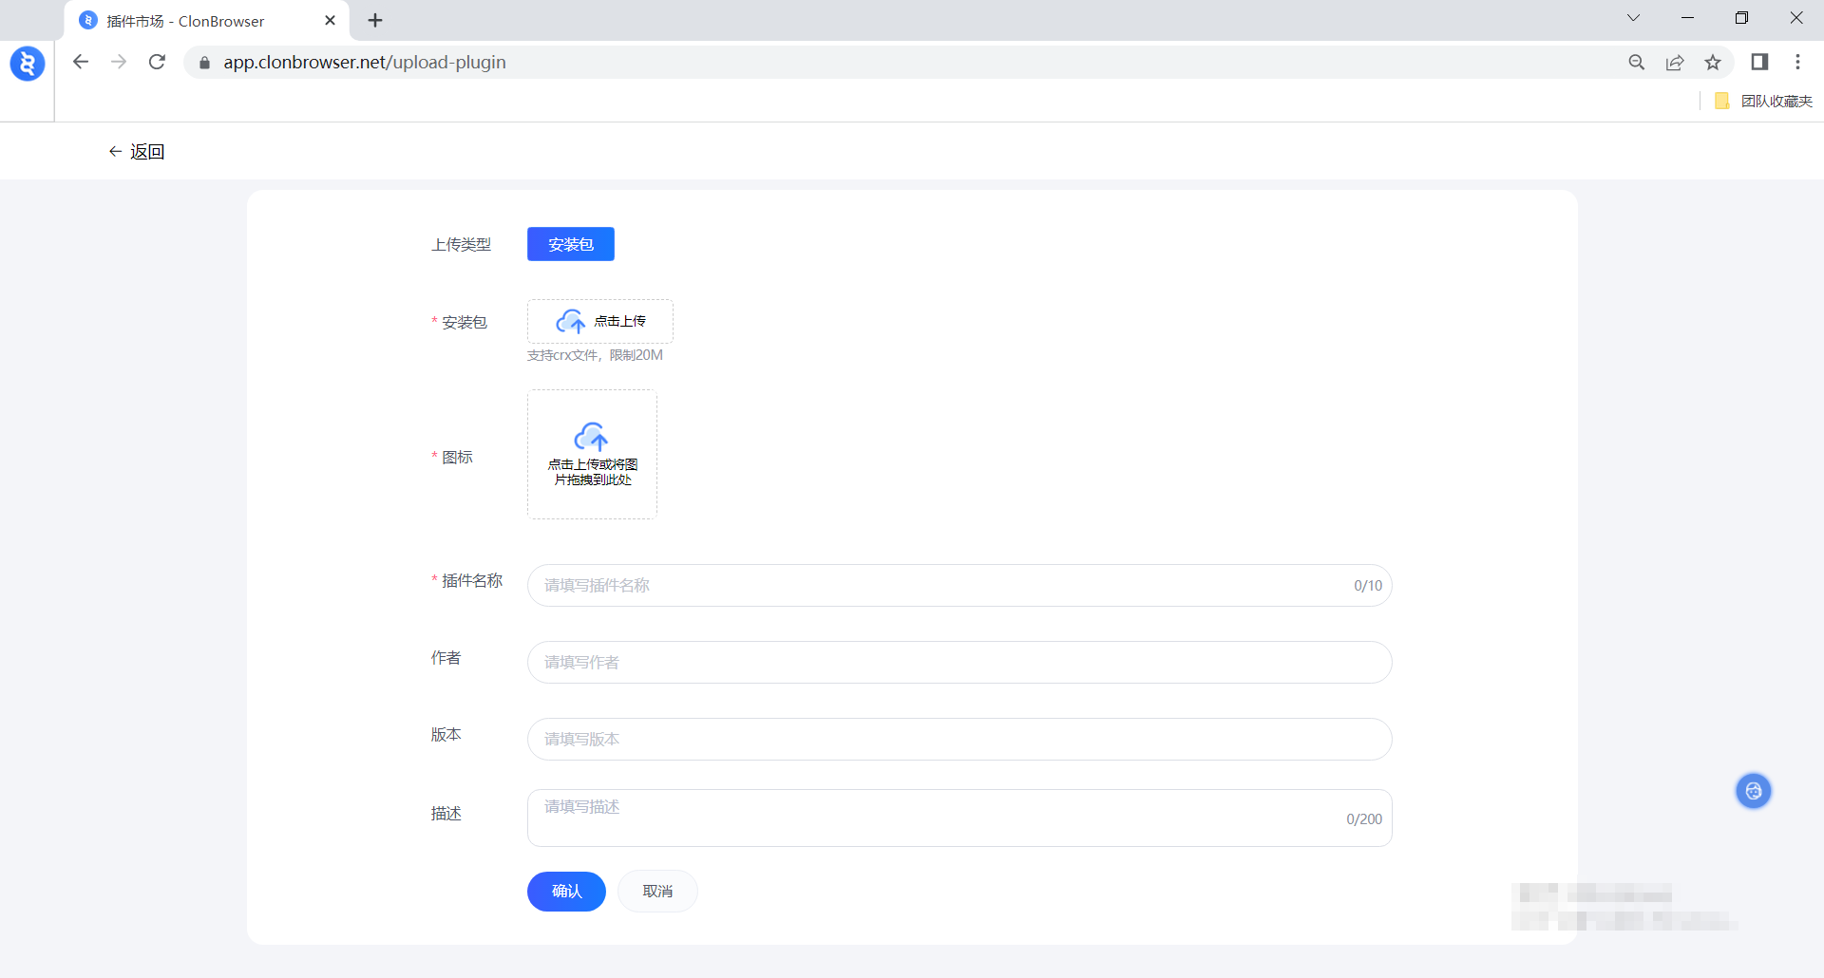The image size is (1824, 978).
Task: Click the floating support chat icon
Action: (1753, 791)
